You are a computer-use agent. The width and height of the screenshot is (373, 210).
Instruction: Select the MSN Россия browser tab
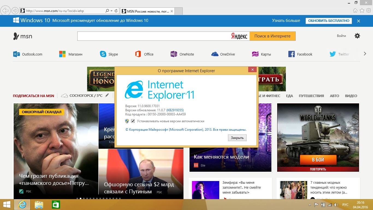147,11
